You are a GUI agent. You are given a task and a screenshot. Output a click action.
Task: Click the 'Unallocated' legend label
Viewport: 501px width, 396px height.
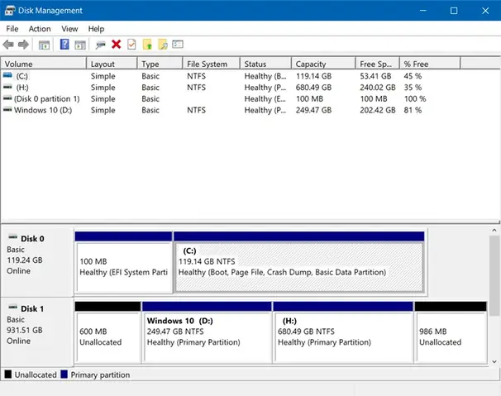(x=36, y=375)
